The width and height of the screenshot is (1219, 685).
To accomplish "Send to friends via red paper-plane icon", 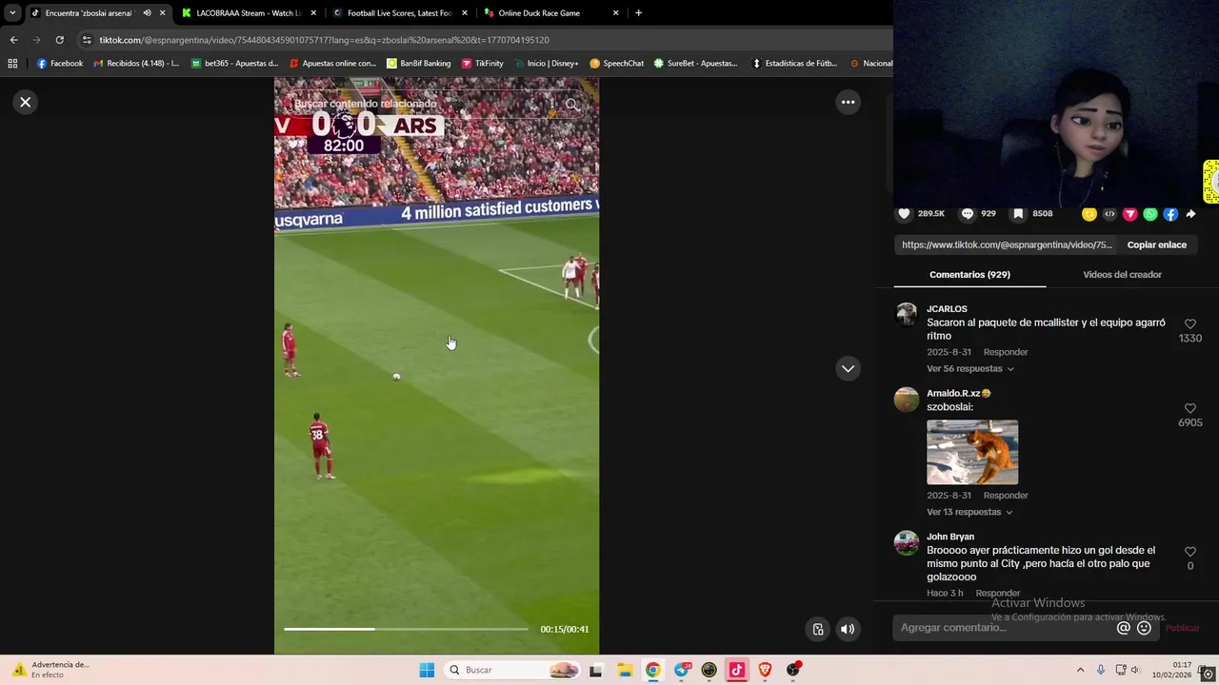I will pyautogui.click(x=1130, y=214).
